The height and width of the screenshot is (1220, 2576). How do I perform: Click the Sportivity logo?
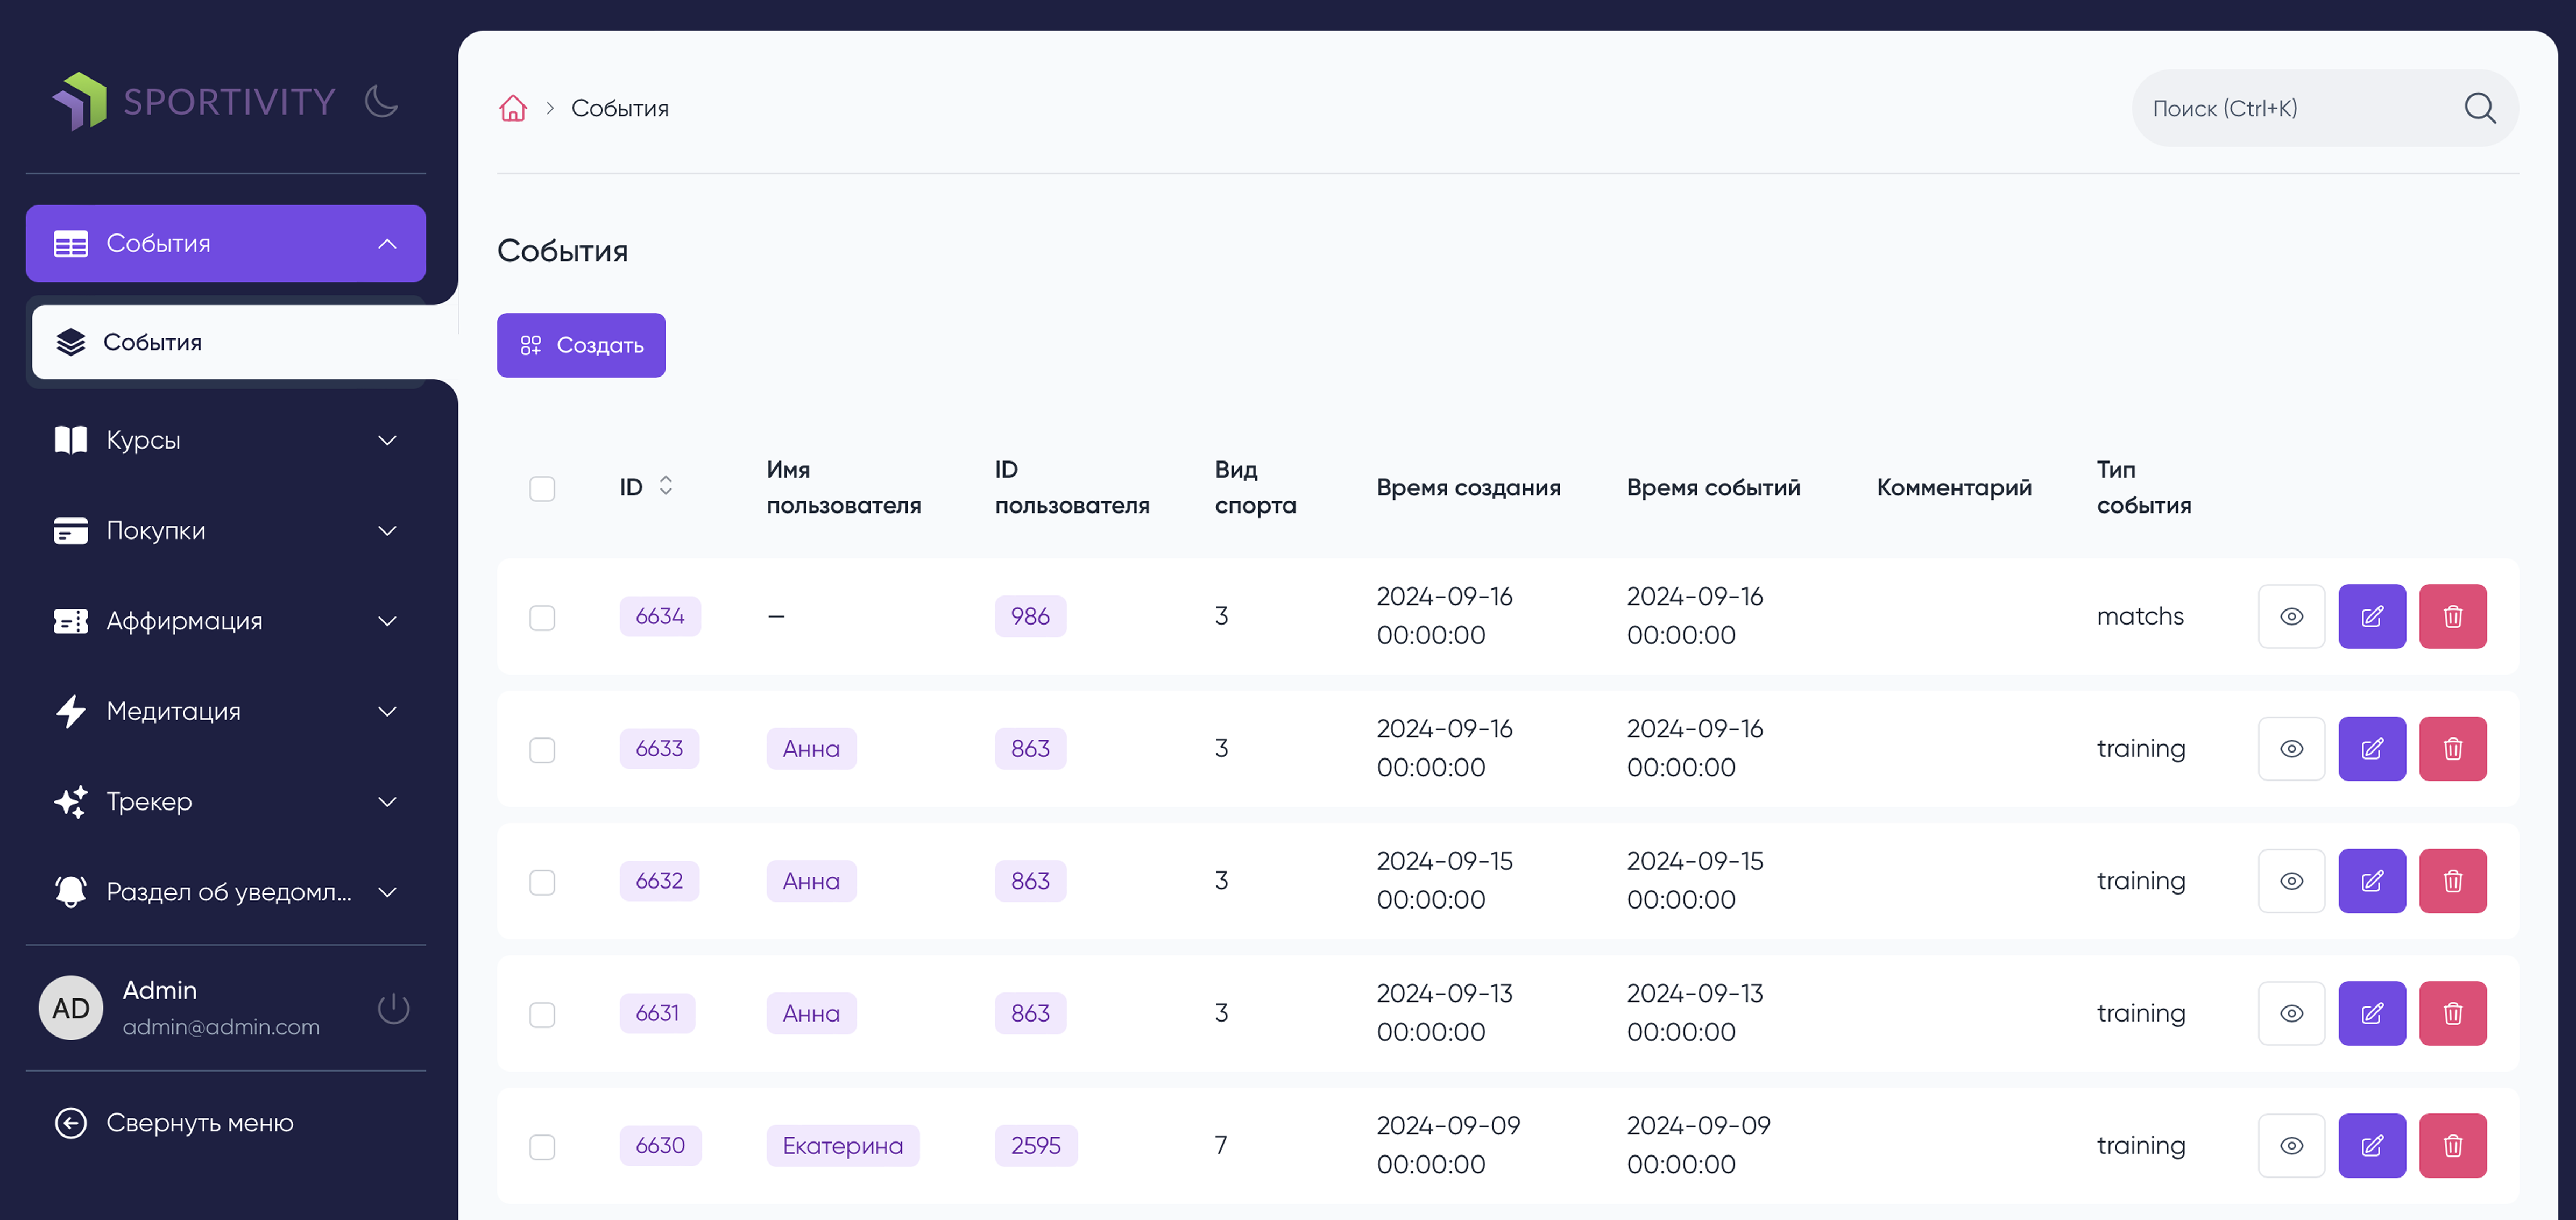pyautogui.click(x=194, y=101)
